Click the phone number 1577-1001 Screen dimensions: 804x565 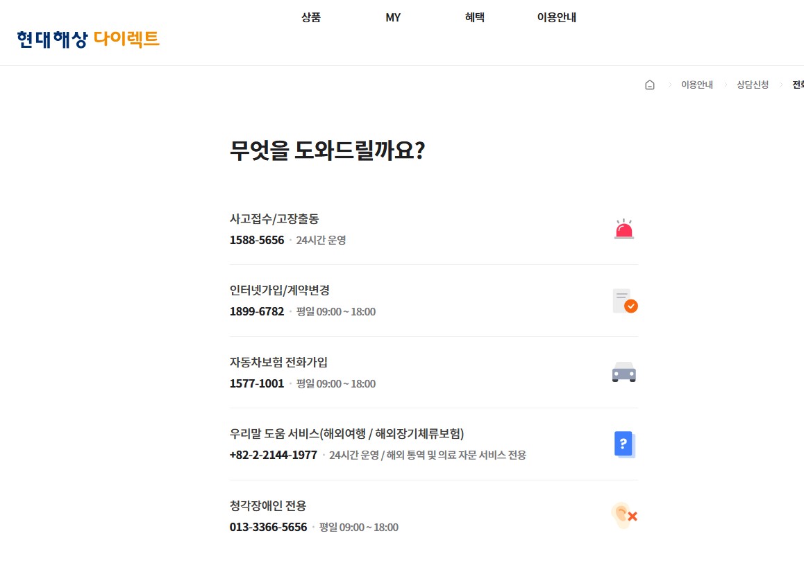click(257, 383)
